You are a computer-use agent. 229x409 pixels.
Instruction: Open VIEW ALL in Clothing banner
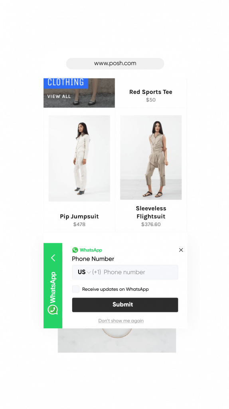pyautogui.click(x=59, y=96)
